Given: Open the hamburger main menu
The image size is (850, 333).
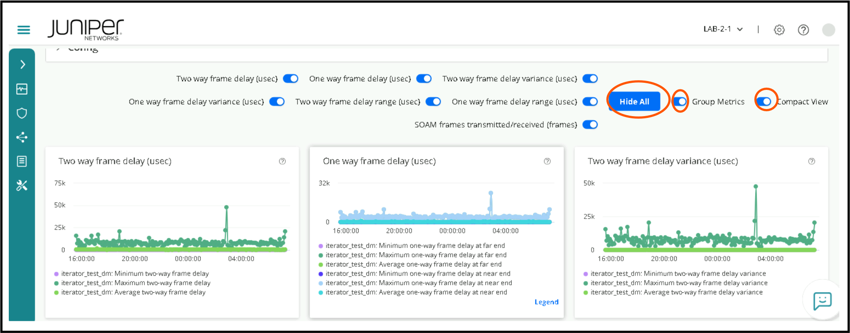Looking at the screenshot, I should [x=24, y=30].
